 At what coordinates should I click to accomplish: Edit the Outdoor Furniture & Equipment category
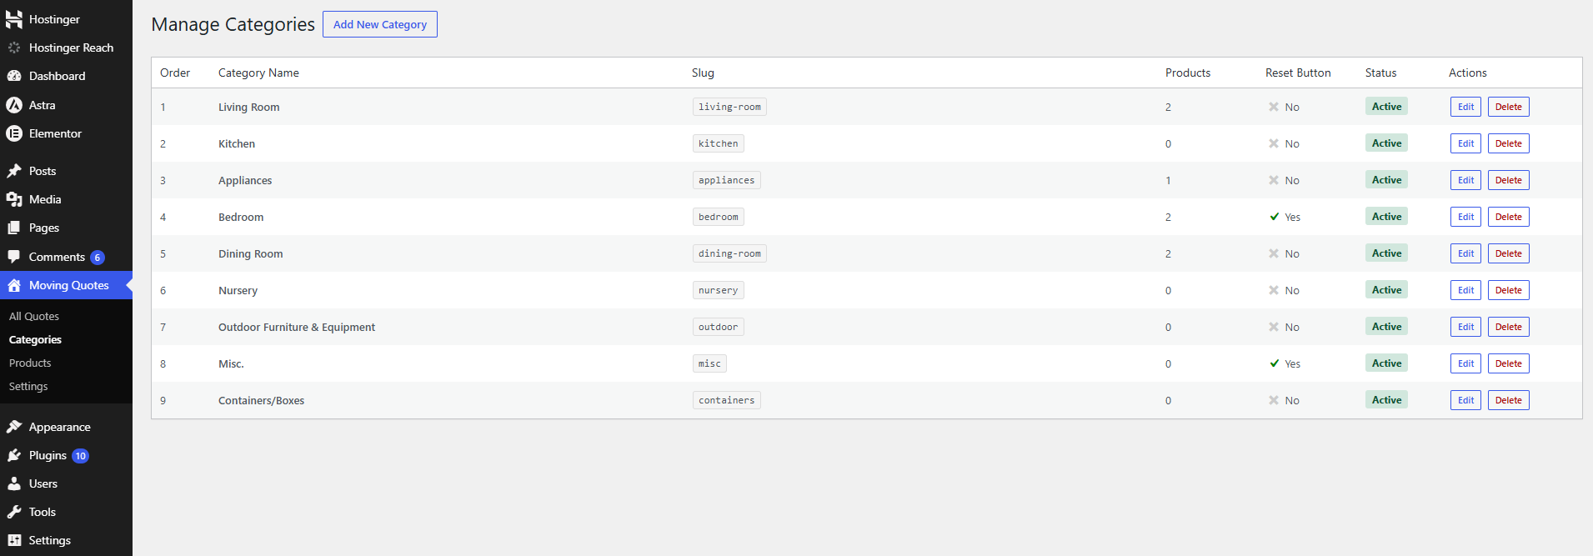pos(1465,327)
